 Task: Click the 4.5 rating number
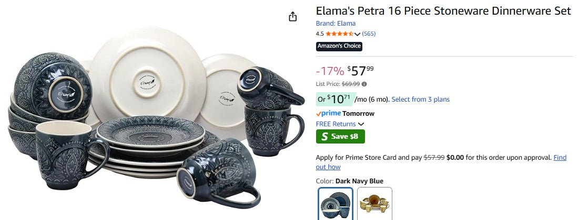(x=320, y=34)
